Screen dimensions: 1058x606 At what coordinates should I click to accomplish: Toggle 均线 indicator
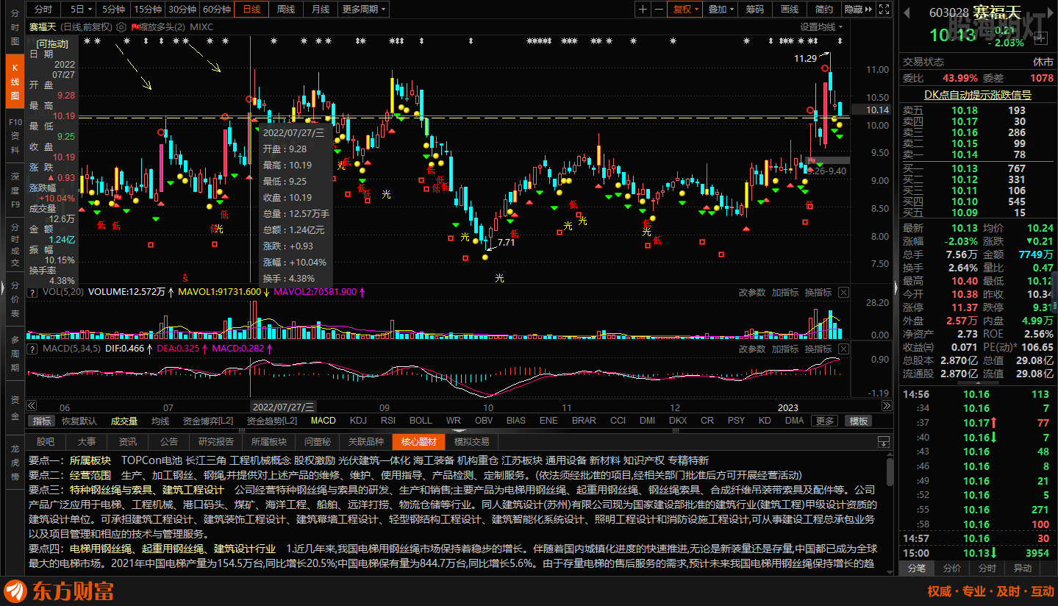point(160,421)
